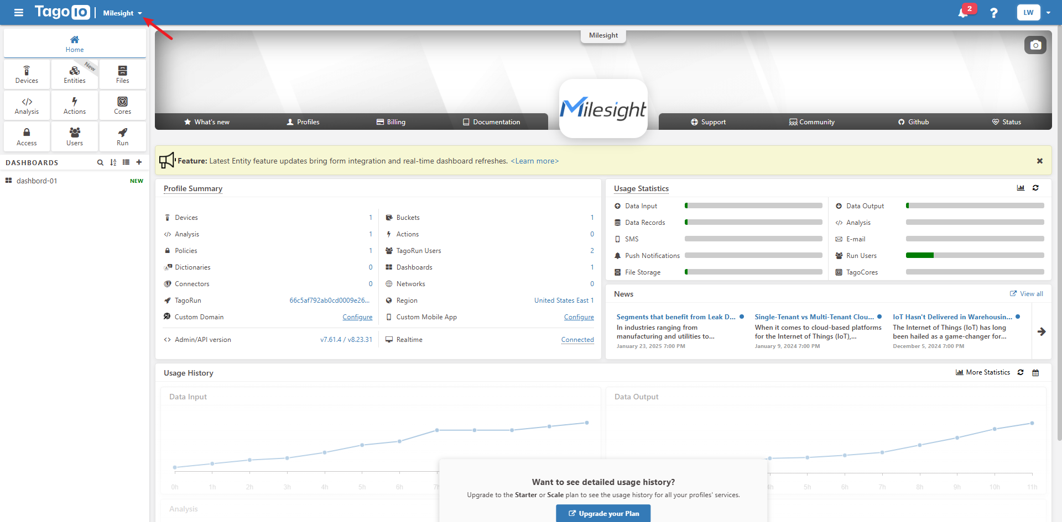Open Single-Tenant vs Multi-Tenant article
1062x522 pixels.
(814, 317)
